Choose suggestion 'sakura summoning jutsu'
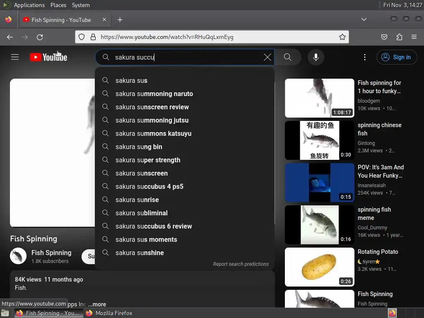This screenshot has height=318, width=424. click(x=185, y=120)
